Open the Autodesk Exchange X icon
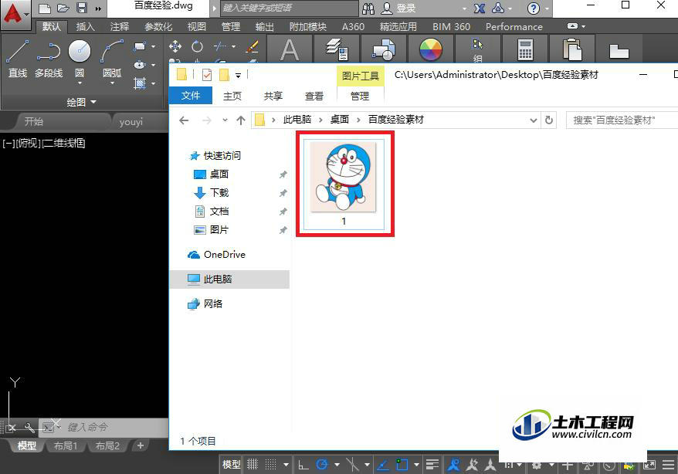The height and width of the screenshot is (474, 678). click(x=479, y=8)
